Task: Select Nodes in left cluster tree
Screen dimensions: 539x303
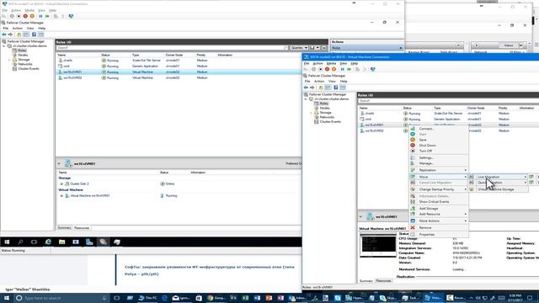Action: point(23,55)
